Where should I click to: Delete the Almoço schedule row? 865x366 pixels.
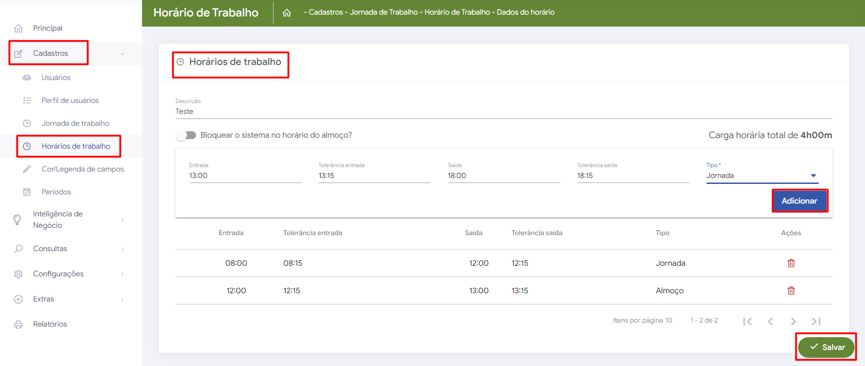tap(791, 291)
